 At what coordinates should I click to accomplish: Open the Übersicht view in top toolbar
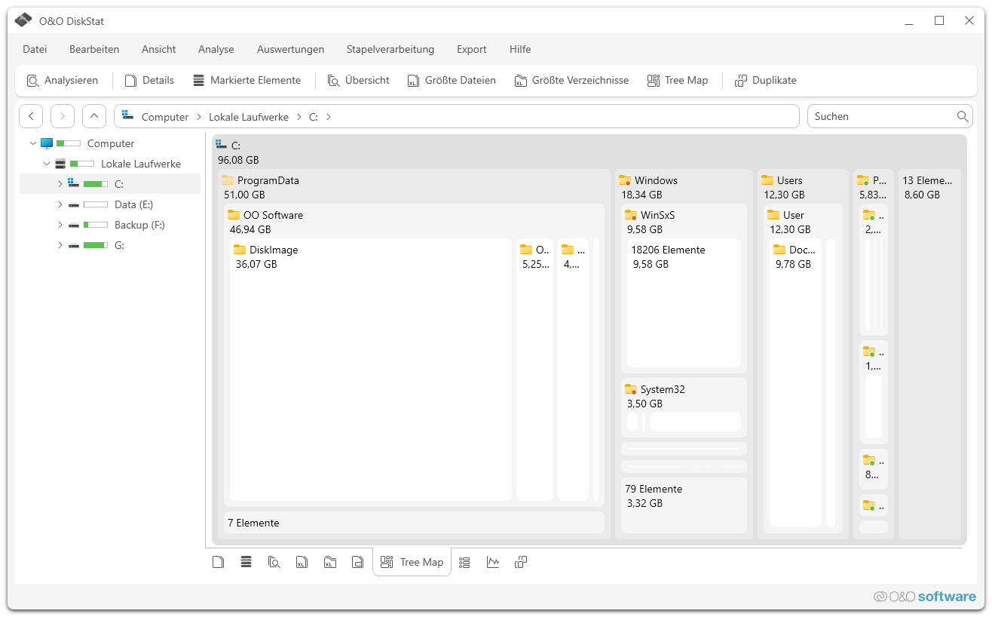pyautogui.click(x=358, y=80)
